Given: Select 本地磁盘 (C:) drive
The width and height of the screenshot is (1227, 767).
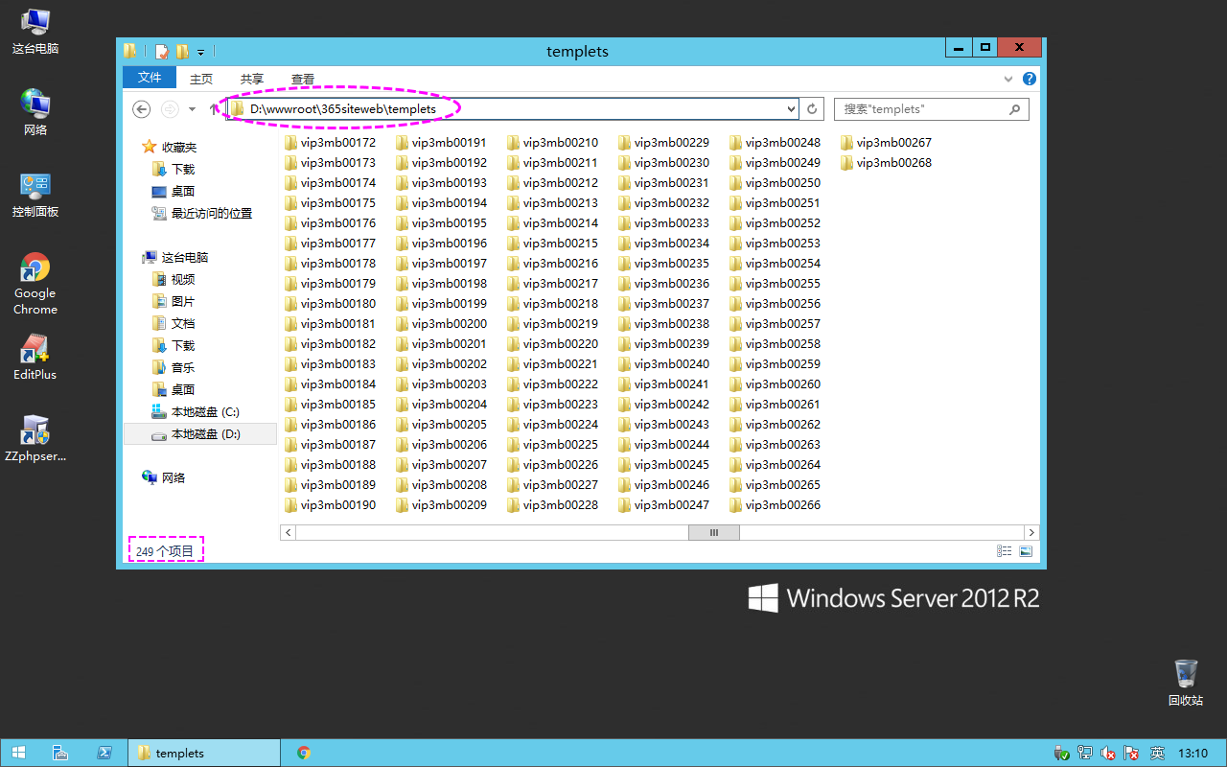Looking at the screenshot, I should pos(196,411).
